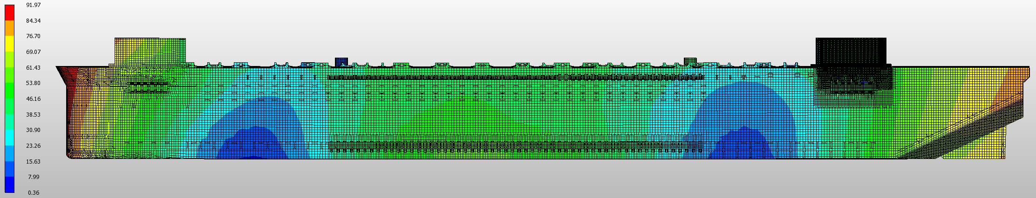The height and width of the screenshot is (198, 1036).
Task: Click the legend value 53.80
Action: click(34, 83)
